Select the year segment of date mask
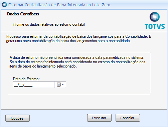 [x=28, y=85]
